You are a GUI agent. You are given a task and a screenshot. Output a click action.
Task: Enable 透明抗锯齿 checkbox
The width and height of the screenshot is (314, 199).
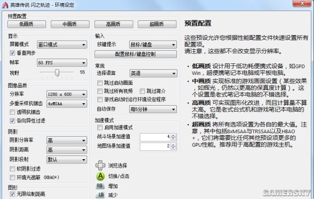[x=13, y=112]
